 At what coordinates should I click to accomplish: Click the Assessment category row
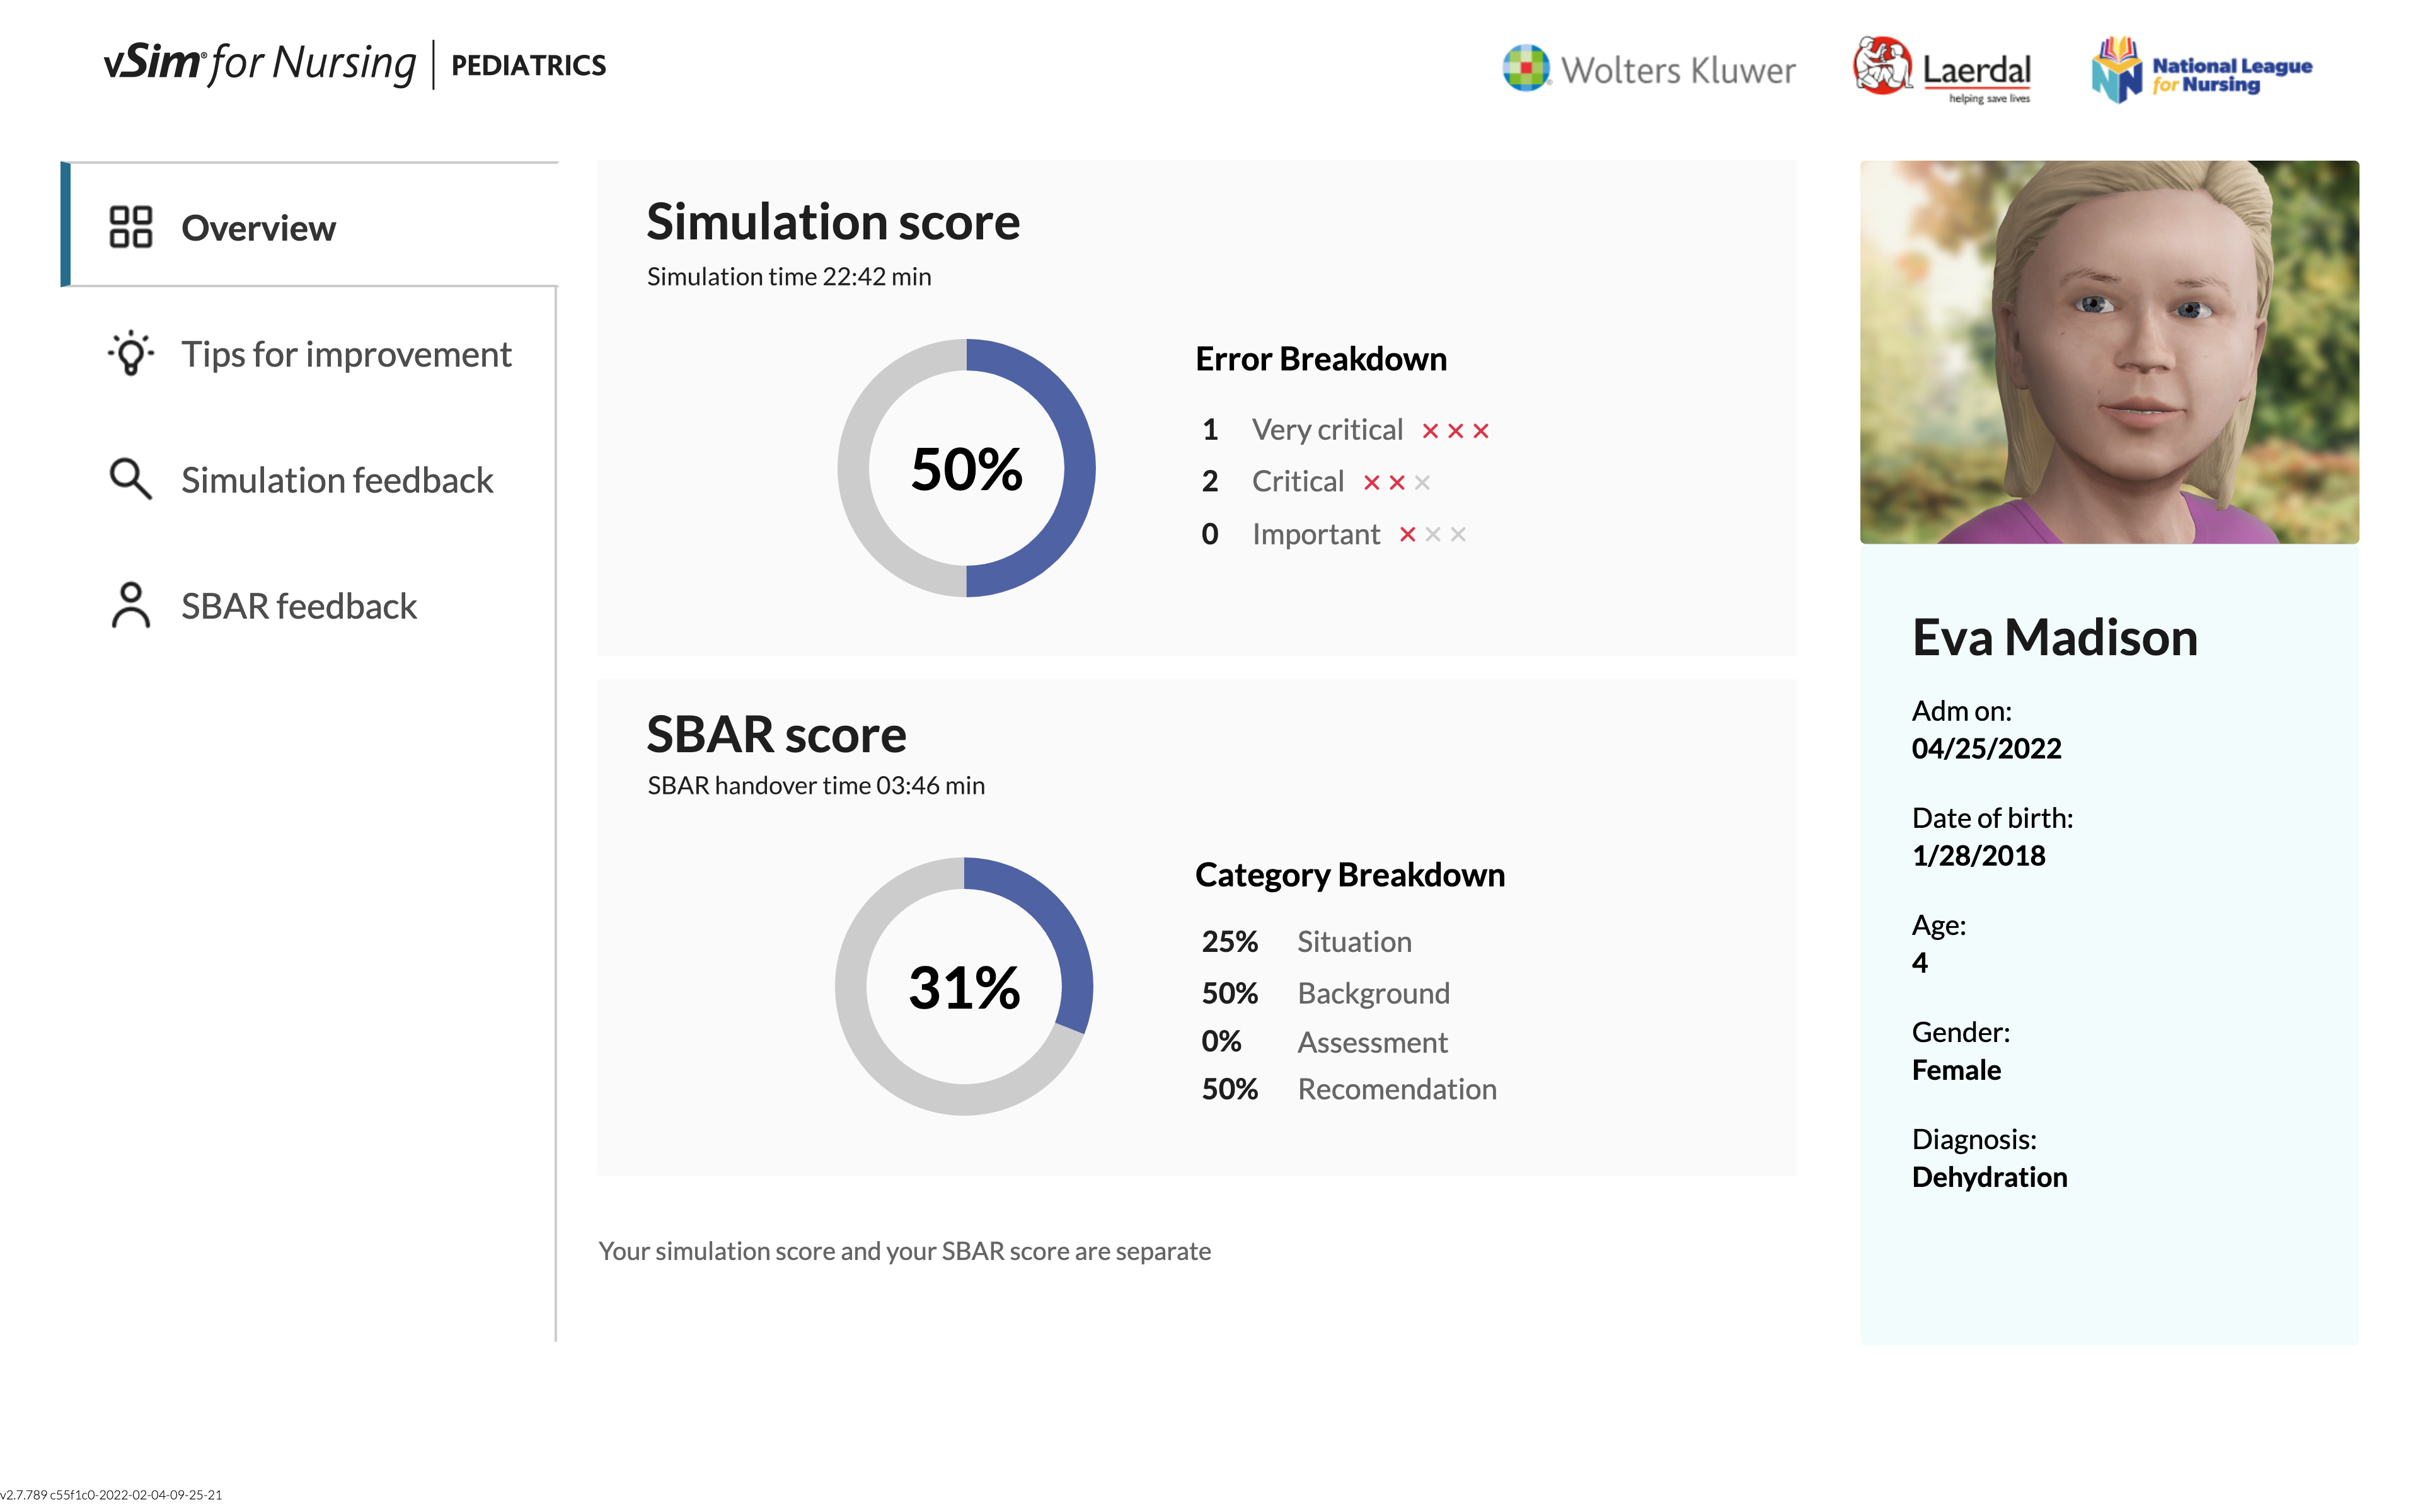click(x=1371, y=1042)
